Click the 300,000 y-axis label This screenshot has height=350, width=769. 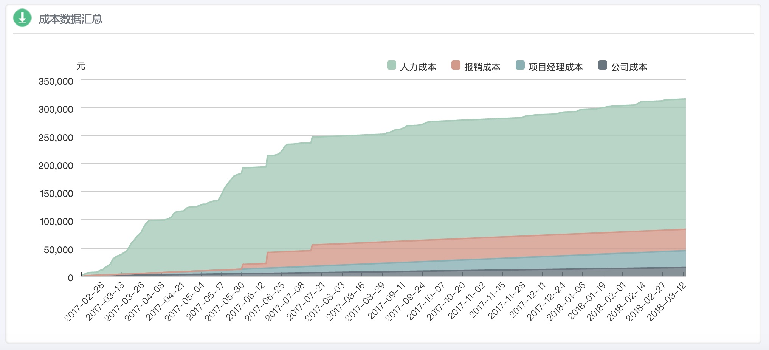(x=56, y=109)
